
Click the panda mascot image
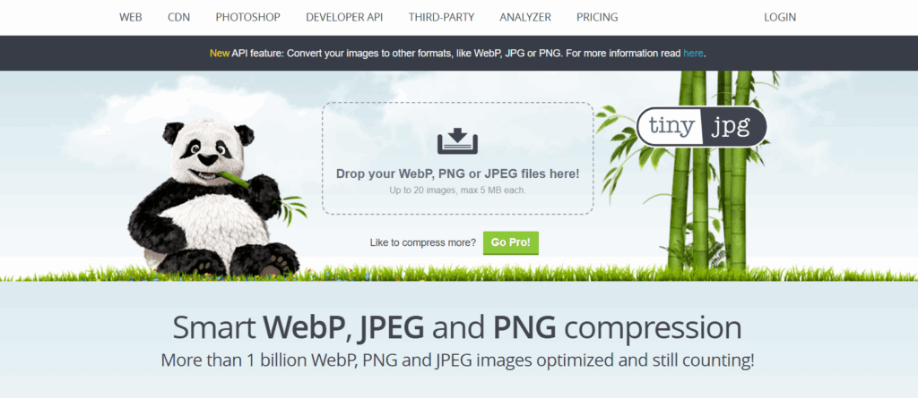click(x=215, y=199)
